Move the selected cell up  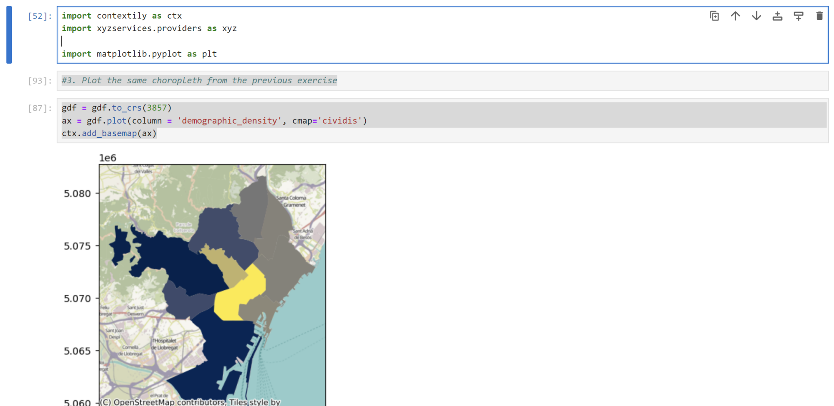pos(735,16)
